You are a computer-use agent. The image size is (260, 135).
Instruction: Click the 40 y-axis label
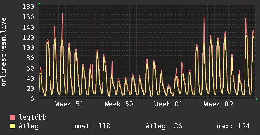click(x=30, y=78)
